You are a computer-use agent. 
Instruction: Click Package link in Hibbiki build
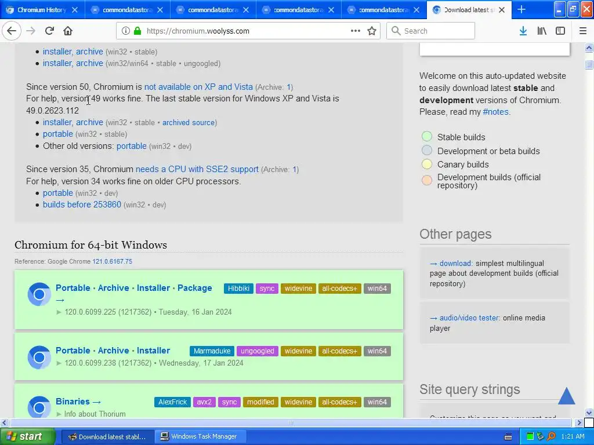pos(195,288)
